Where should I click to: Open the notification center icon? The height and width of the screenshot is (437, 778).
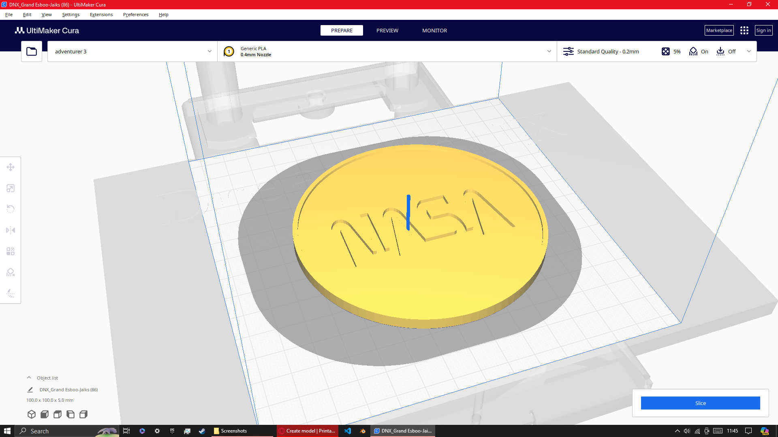pyautogui.click(x=748, y=431)
